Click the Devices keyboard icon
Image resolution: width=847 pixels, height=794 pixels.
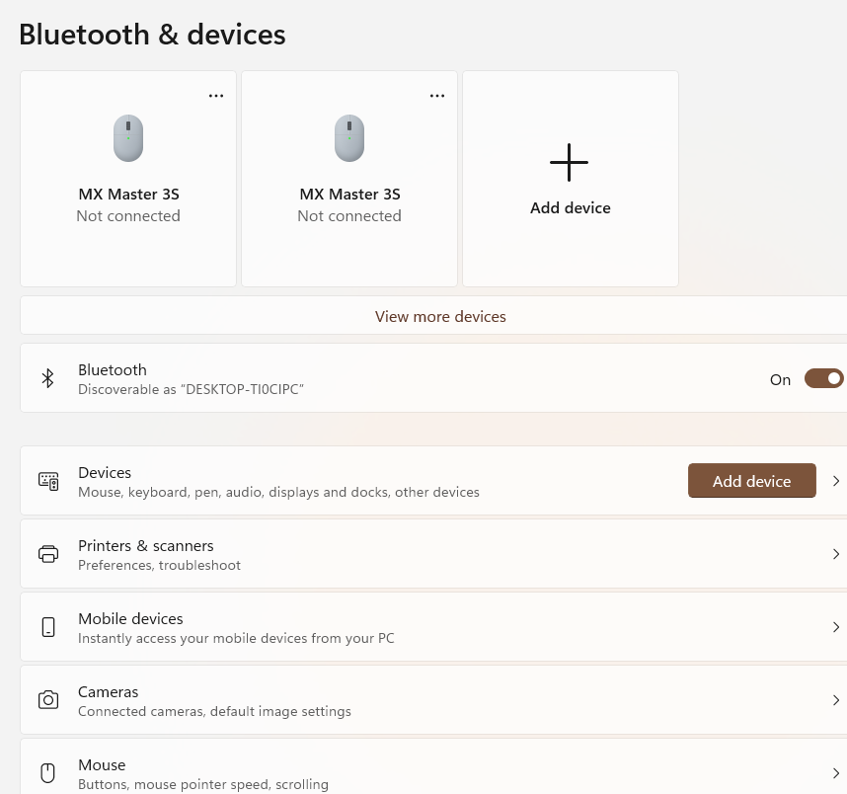48,481
